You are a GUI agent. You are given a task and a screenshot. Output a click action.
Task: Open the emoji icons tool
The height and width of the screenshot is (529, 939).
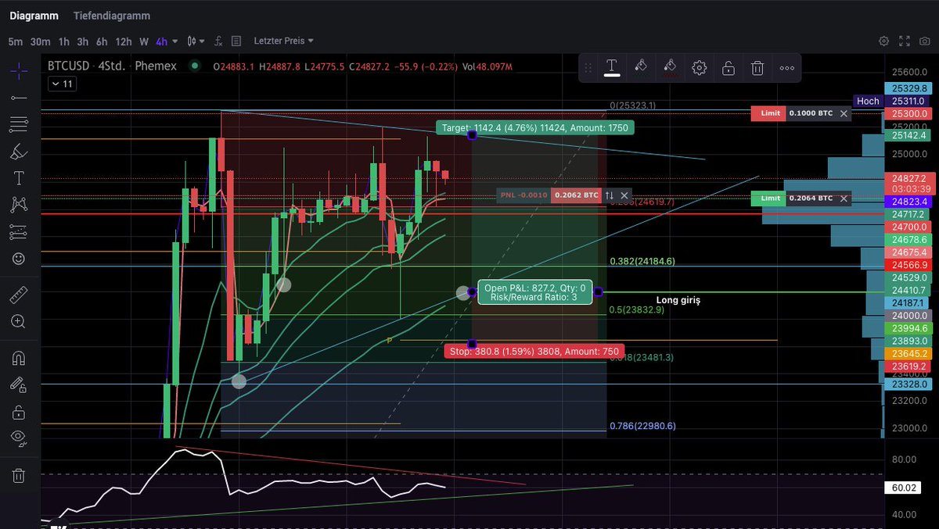[20, 259]
